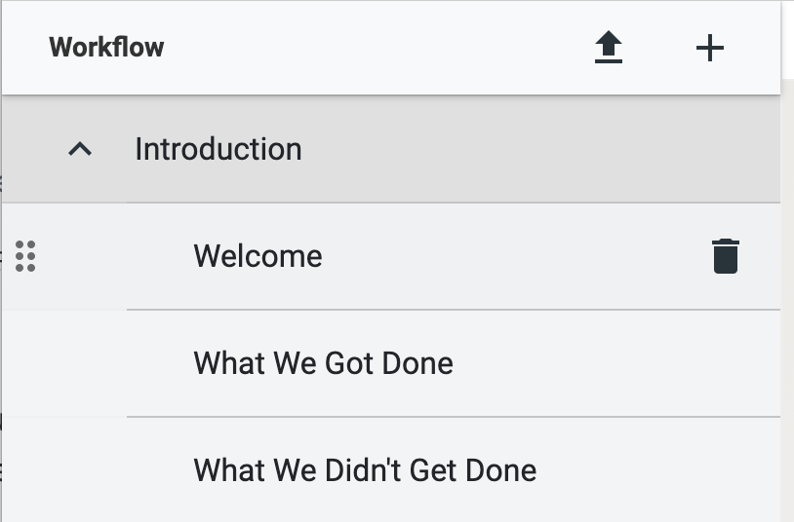Add a new workflow section

710,48
